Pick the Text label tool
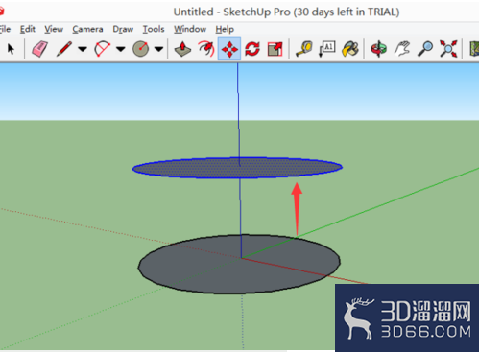Screen dimensions: 479x352 (x=327, y=49)
